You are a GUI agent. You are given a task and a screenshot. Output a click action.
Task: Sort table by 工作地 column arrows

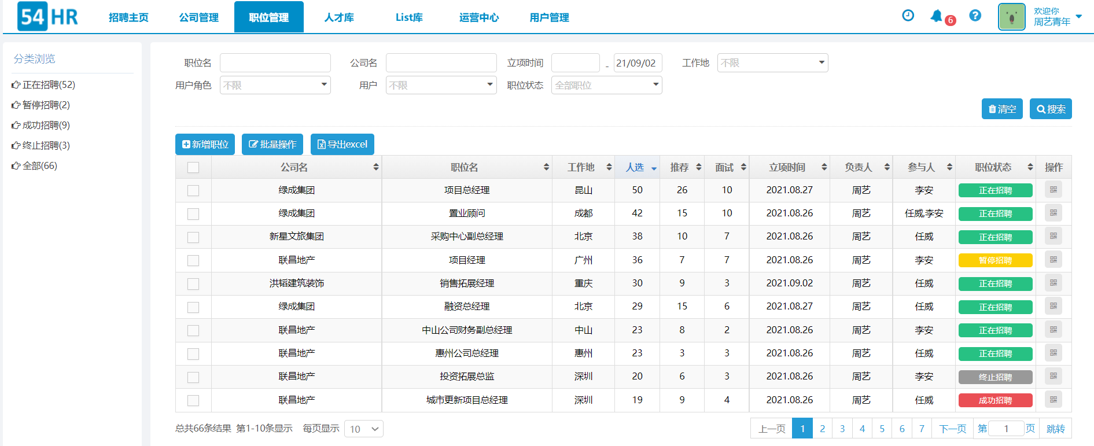tap(609, 167)
